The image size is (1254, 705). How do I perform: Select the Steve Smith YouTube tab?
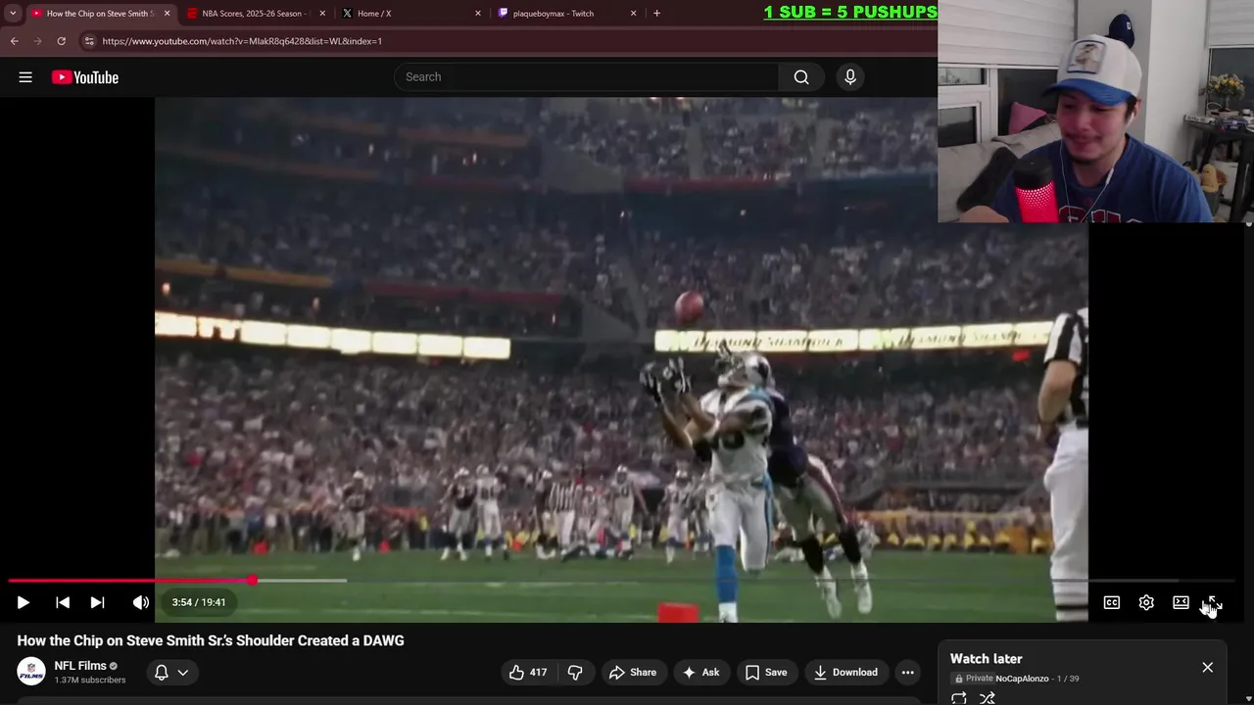(x=98, y=14)
